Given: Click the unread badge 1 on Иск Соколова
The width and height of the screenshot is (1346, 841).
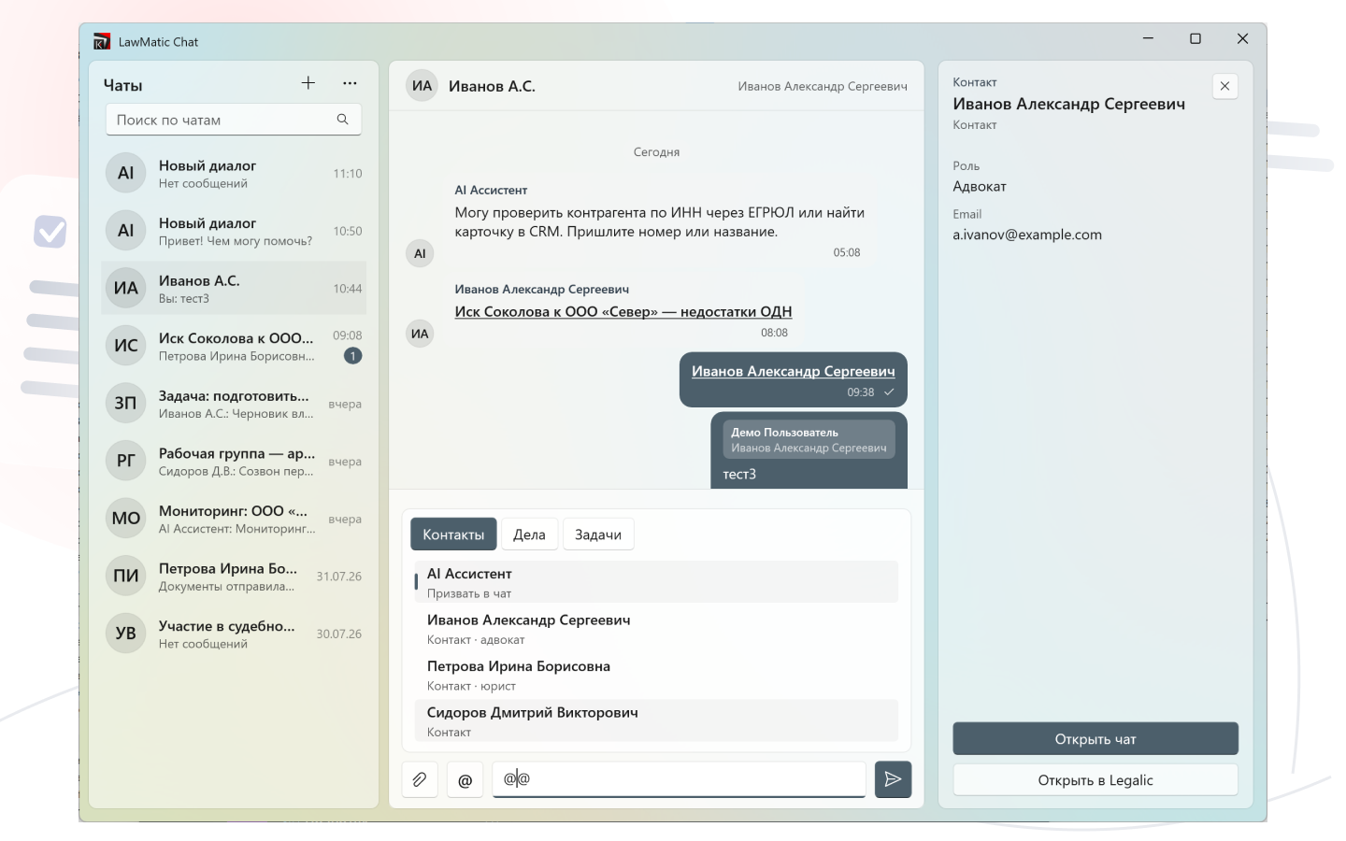Looking at the screenshot, I should tap(352, 356).
